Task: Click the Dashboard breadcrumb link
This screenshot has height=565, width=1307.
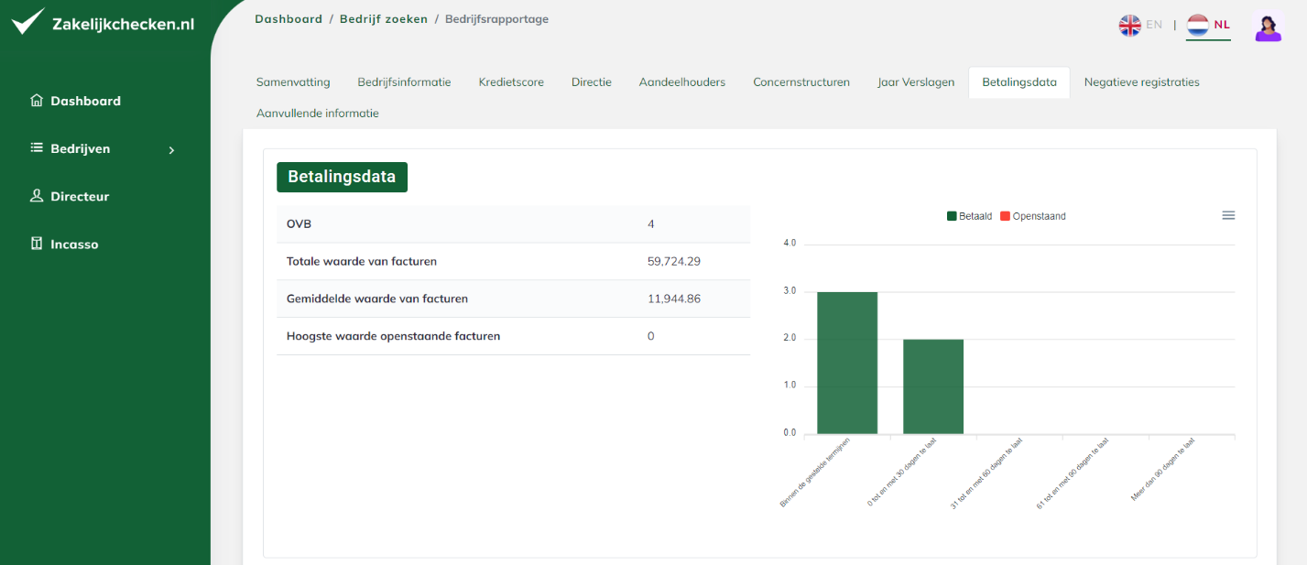Action: (x=289, y=19)
